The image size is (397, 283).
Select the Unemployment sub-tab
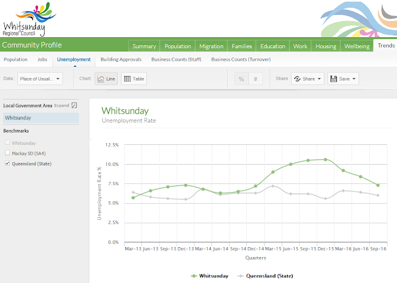pyautogui.click(x=74, y=59)
